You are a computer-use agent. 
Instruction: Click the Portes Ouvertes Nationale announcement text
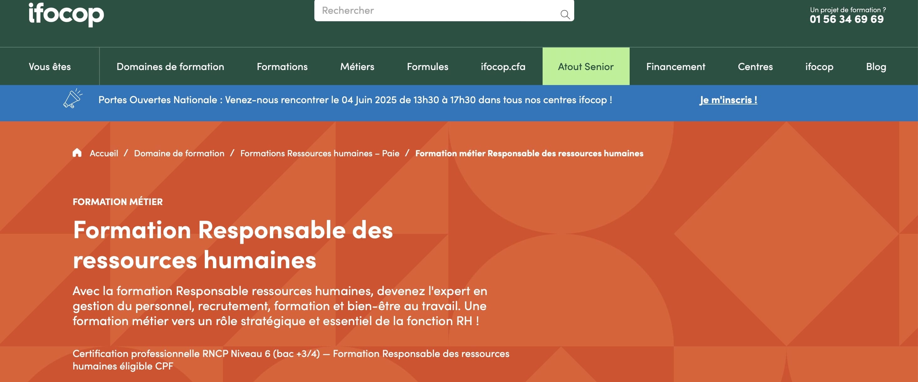tap(355, 100)
